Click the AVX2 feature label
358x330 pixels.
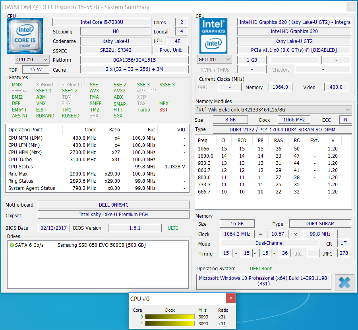tap(120, 91)
